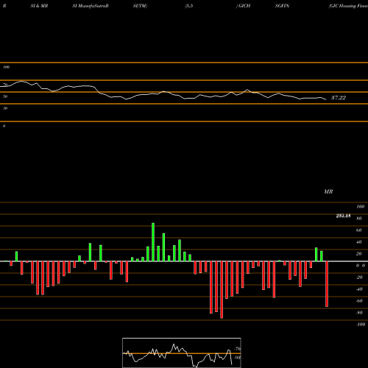Click the -20 label on MR scale
368x368 pixels.
359,277
